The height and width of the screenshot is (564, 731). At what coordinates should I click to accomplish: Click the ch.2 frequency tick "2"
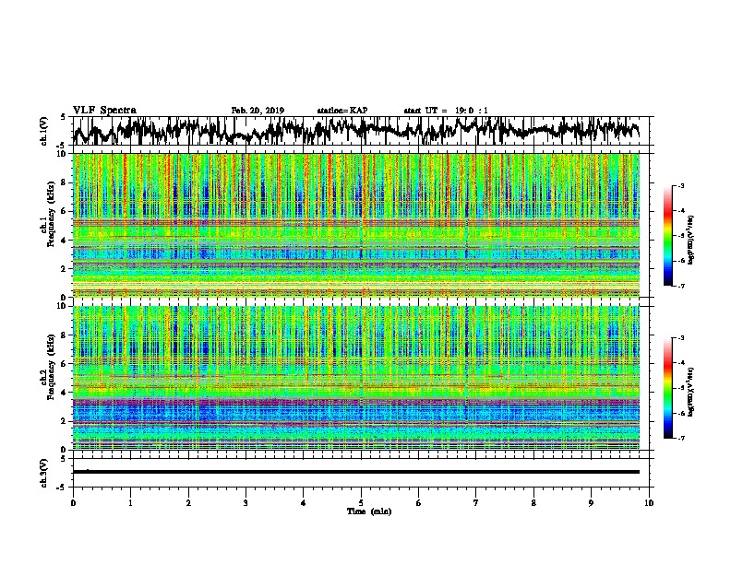coord(64,421)
